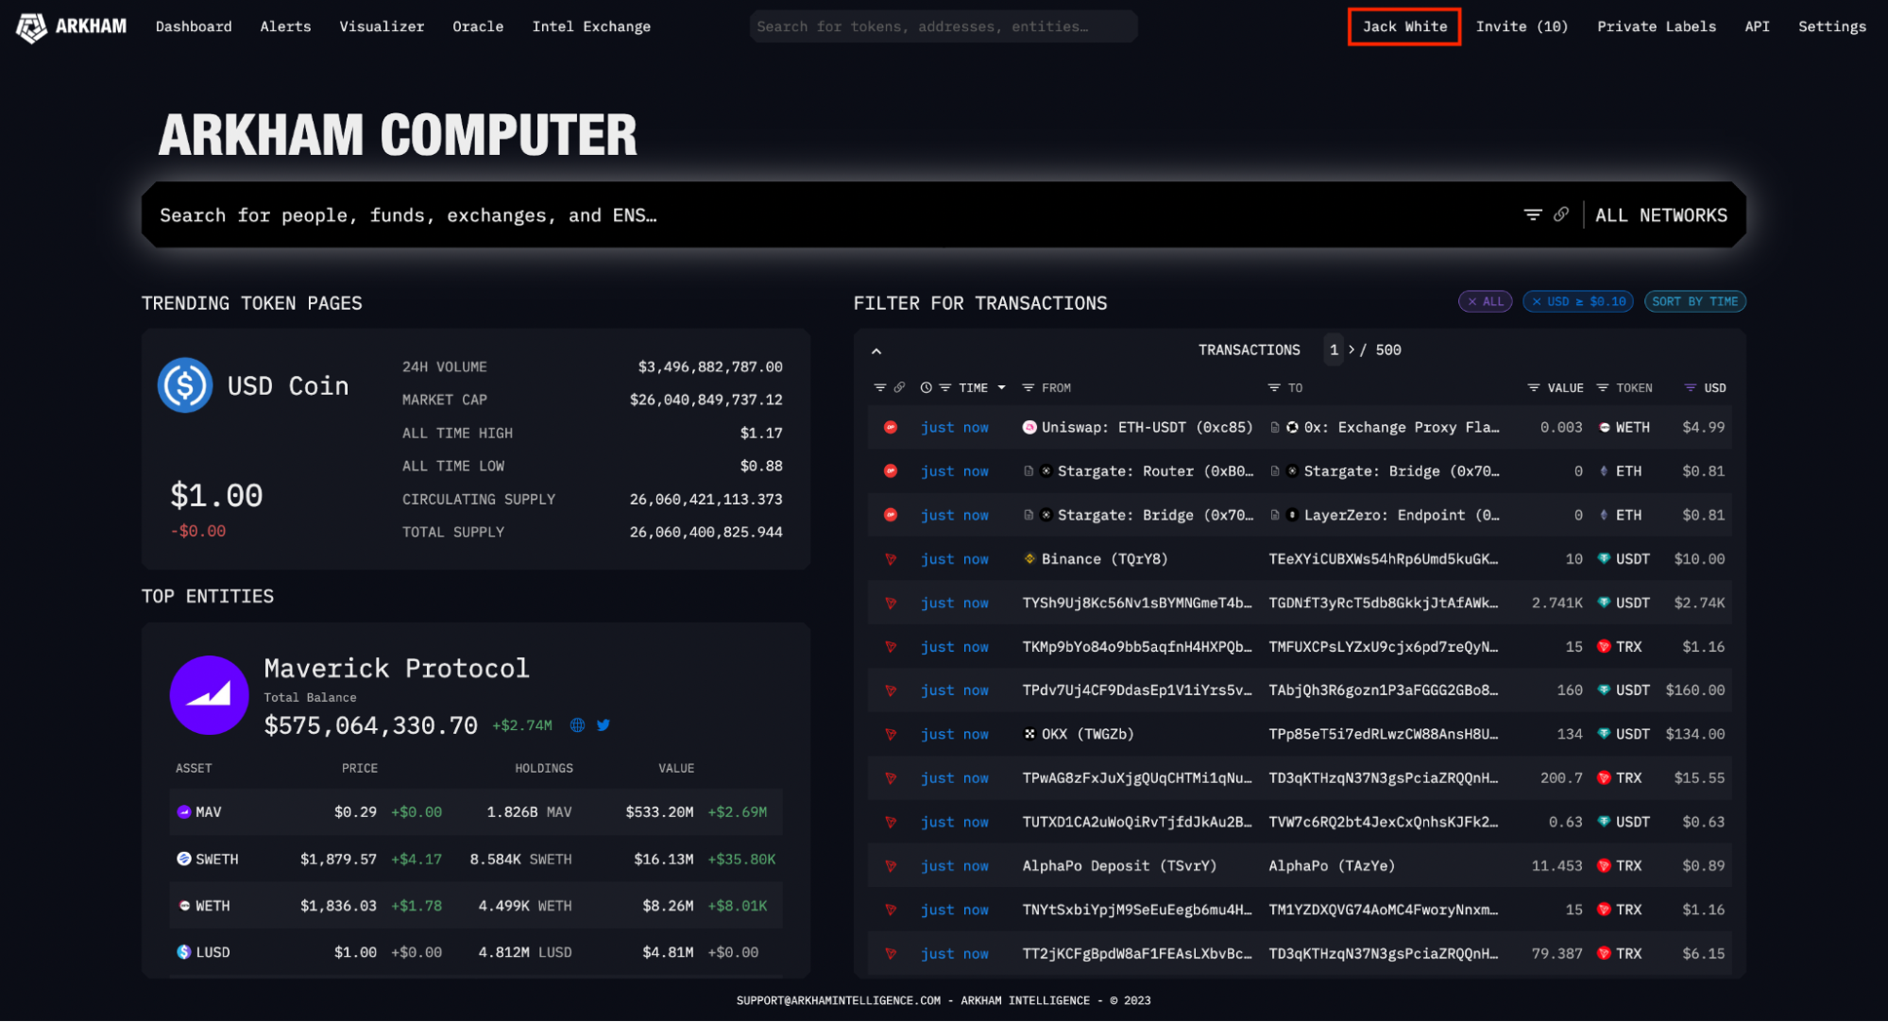Click the USD Coin token logo
Screen dimensions: 1888x1022
[x=183, y=384]
